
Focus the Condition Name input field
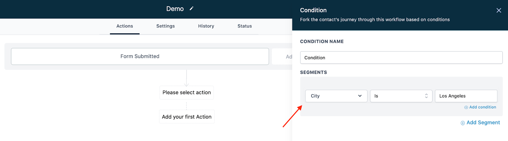(401, 57)
